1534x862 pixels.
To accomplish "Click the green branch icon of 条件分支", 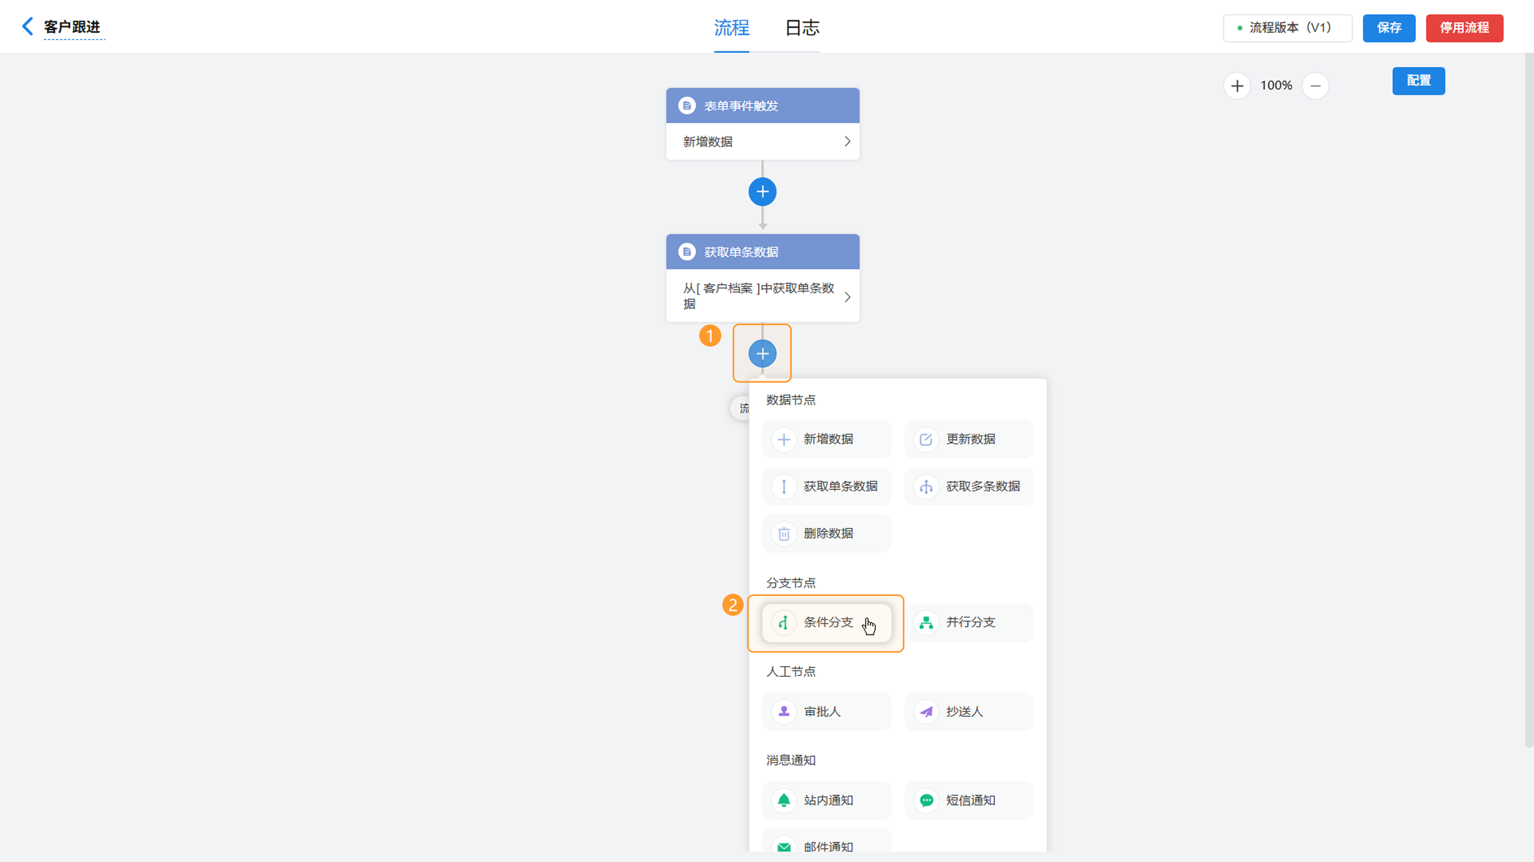I will click(x=784, y=623).
